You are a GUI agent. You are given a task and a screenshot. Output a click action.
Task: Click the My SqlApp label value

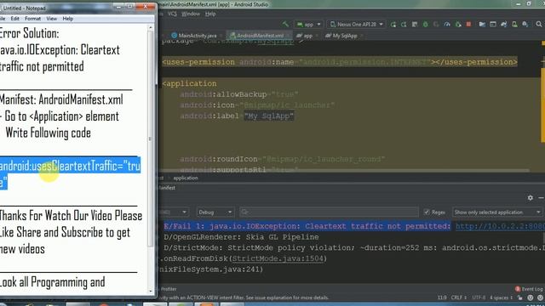[x=269, y=116]
